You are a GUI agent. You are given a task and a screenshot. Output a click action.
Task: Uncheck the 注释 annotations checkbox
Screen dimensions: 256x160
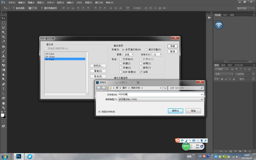141,72
